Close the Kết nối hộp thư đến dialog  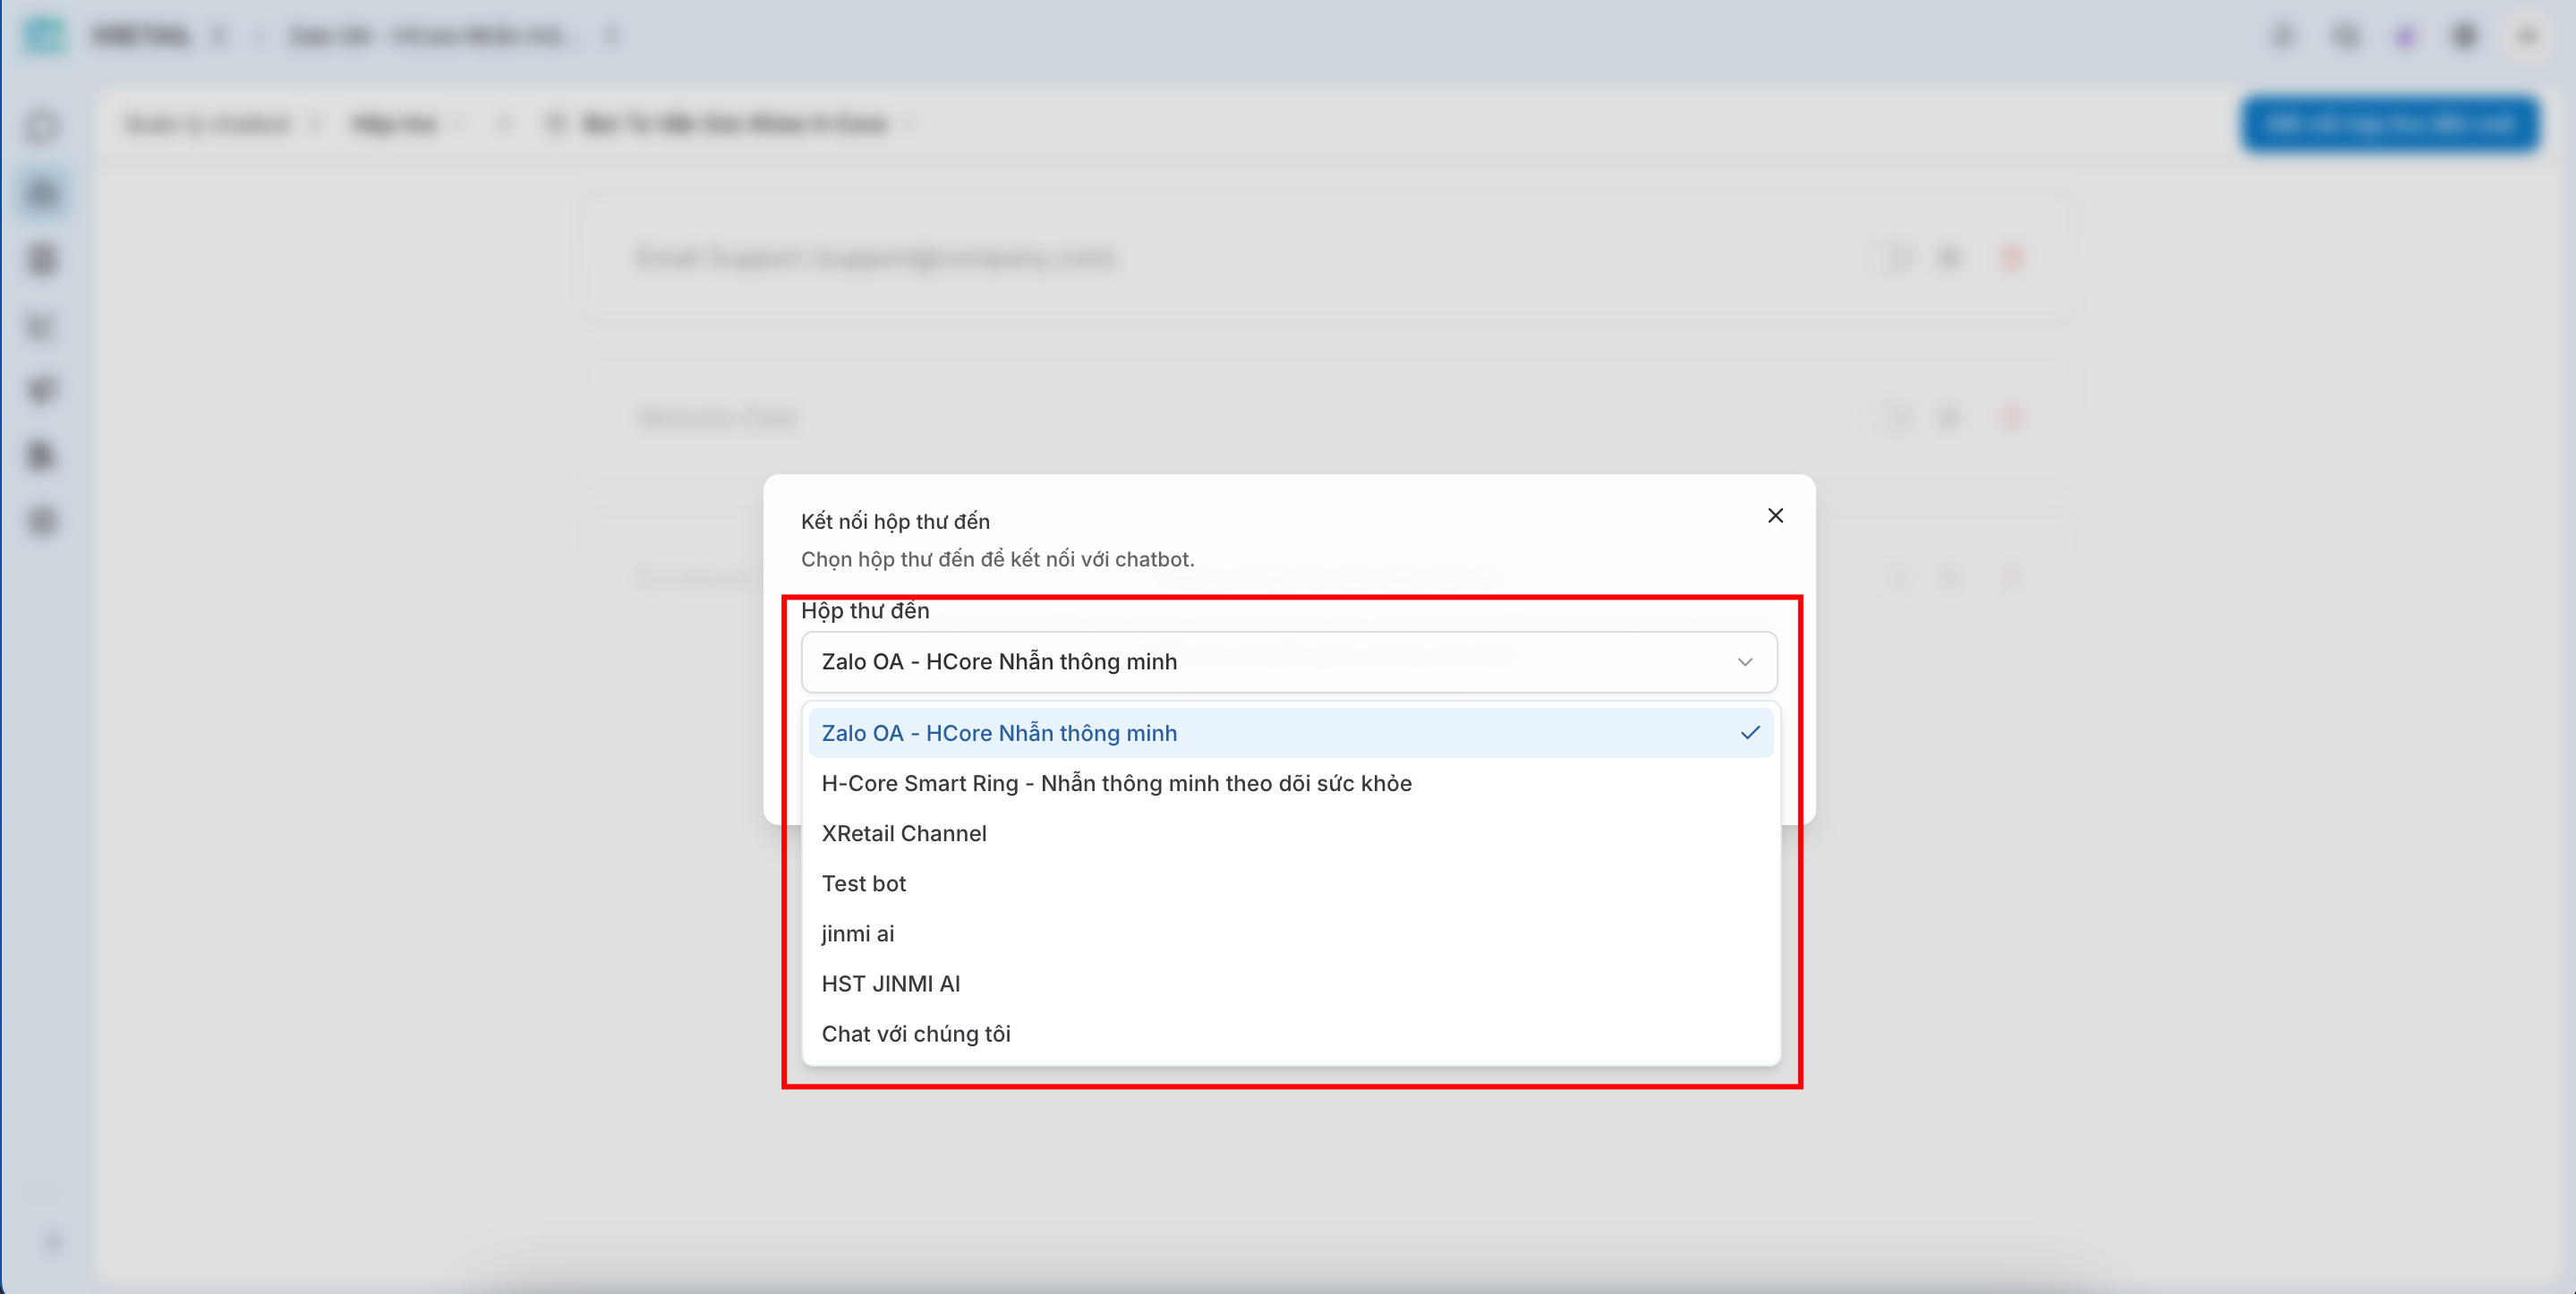click(1775, 516)
